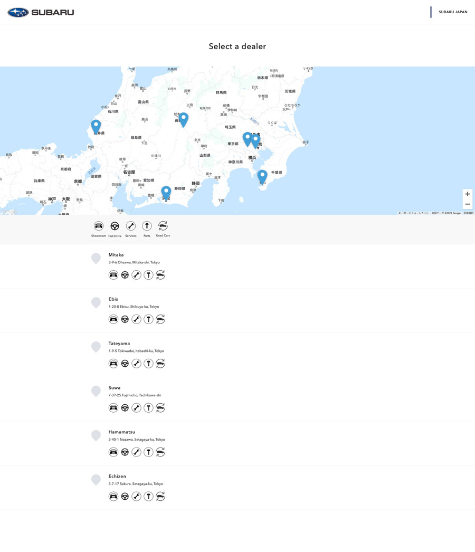Click the location pin beside Tateyama

(96, 346)
